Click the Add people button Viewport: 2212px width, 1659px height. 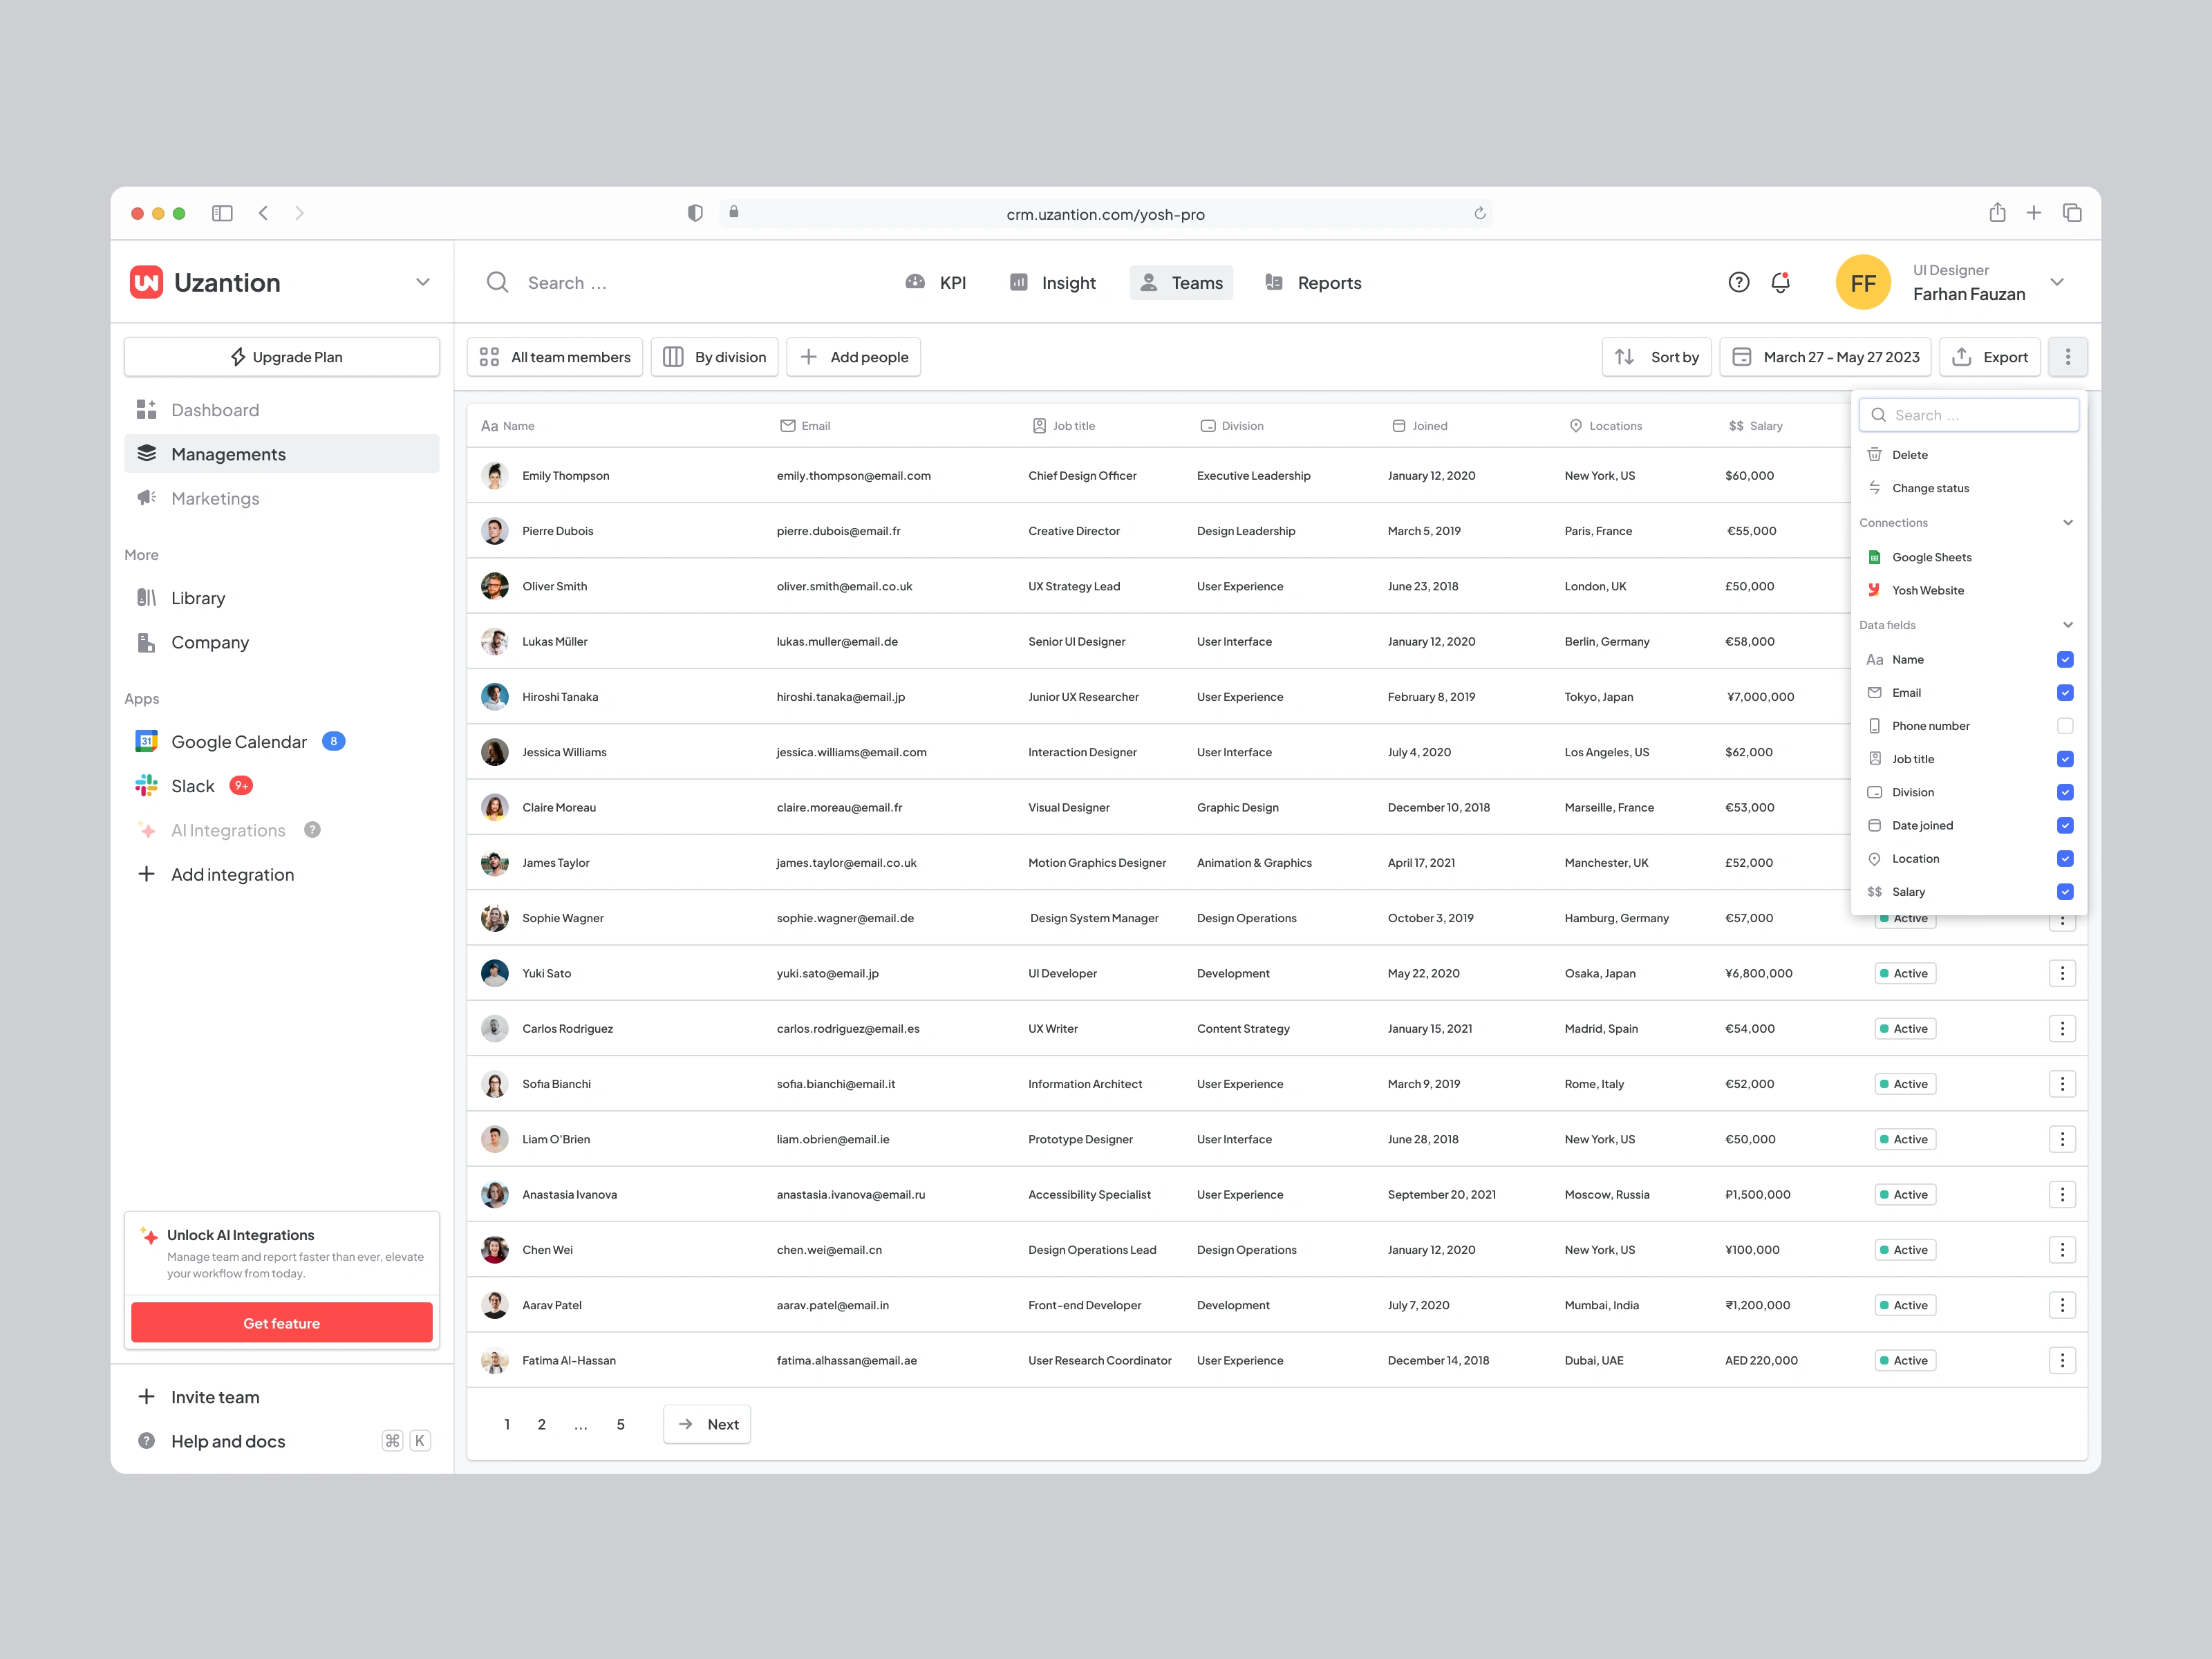(853, 357)
